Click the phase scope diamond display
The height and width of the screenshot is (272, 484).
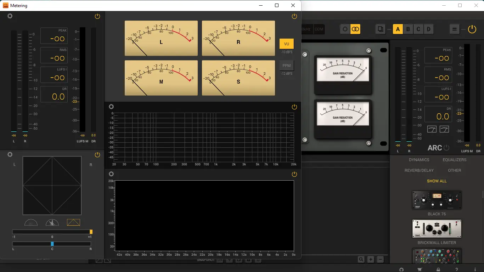(52, 186)
